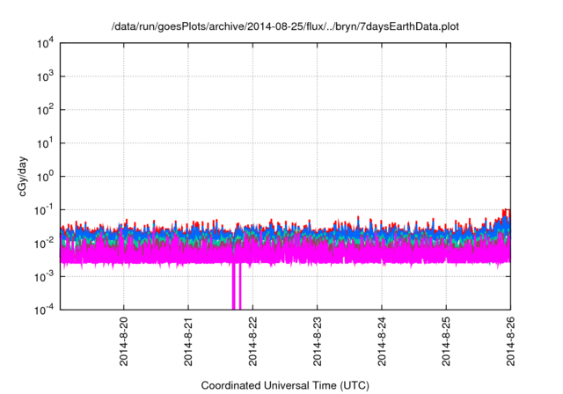
Task: Click the '2014-8-23' date tick label
Action: coord(317,341)
